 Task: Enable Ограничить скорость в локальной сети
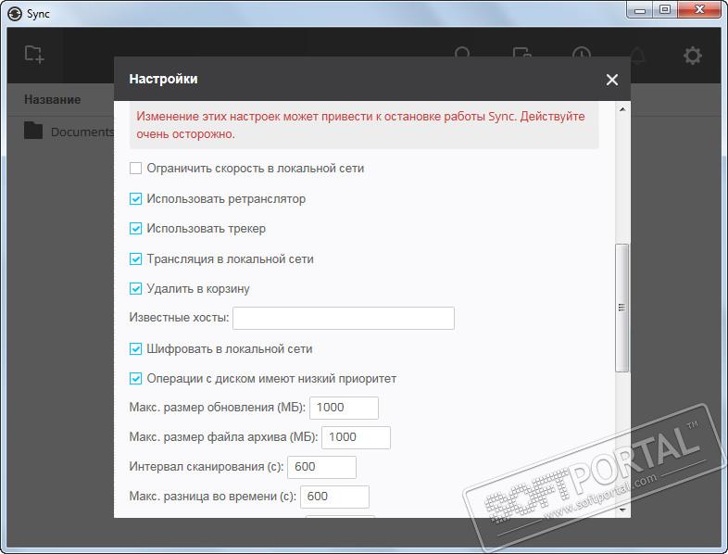pyautogui.click(x=135, y=168)
